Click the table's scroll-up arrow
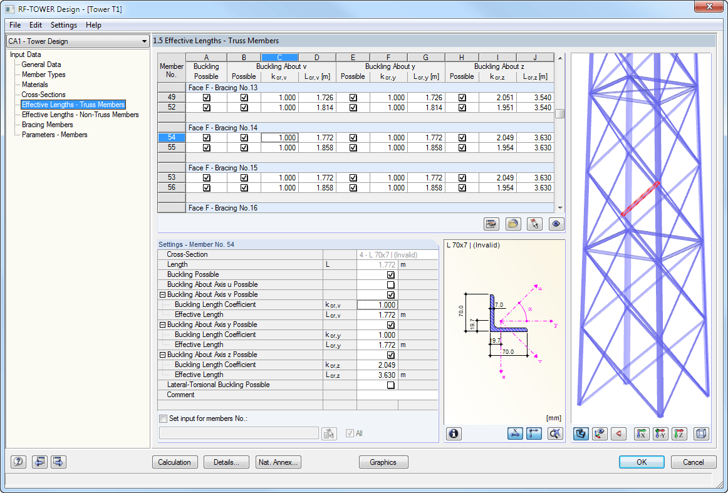The image size is (728, 493). coord(560,58)
